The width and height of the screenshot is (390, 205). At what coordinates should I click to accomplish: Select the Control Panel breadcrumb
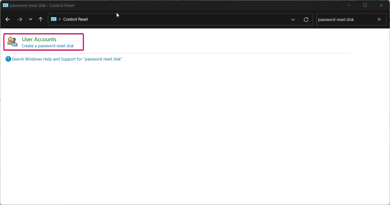click(x=76, y=19)
